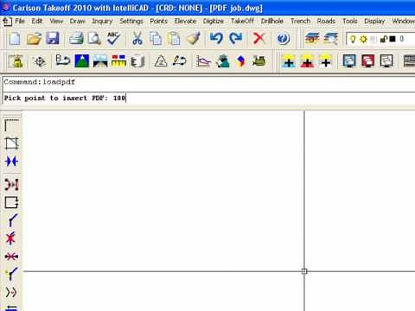This screenshot has height=311, width=415.
Task: Click the blue mirror arrows sidebar icon
Action: click(11, 162)
